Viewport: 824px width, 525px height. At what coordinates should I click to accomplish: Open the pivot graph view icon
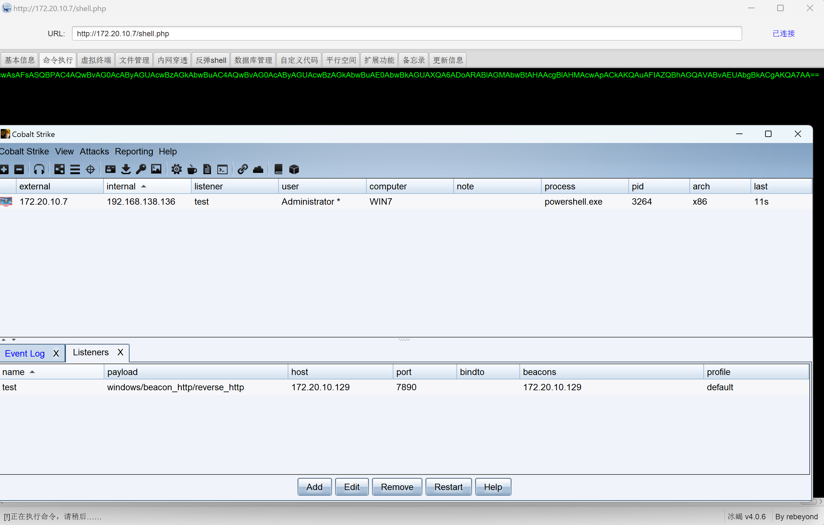(59, 169)
